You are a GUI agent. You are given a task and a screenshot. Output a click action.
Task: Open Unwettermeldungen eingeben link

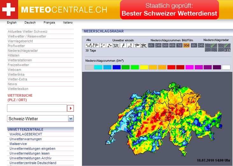(x=32, y=149)
